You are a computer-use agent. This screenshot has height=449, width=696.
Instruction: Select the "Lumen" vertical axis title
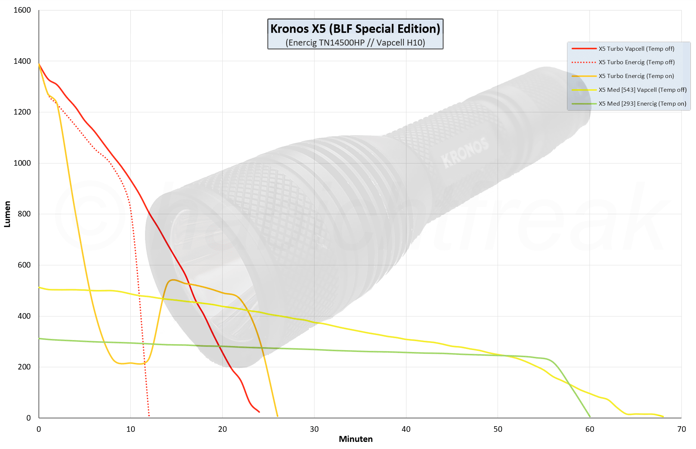[7, 214]
